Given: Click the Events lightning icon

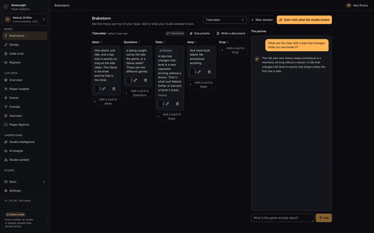Looking at the screenshot, I should pos(6,98).
